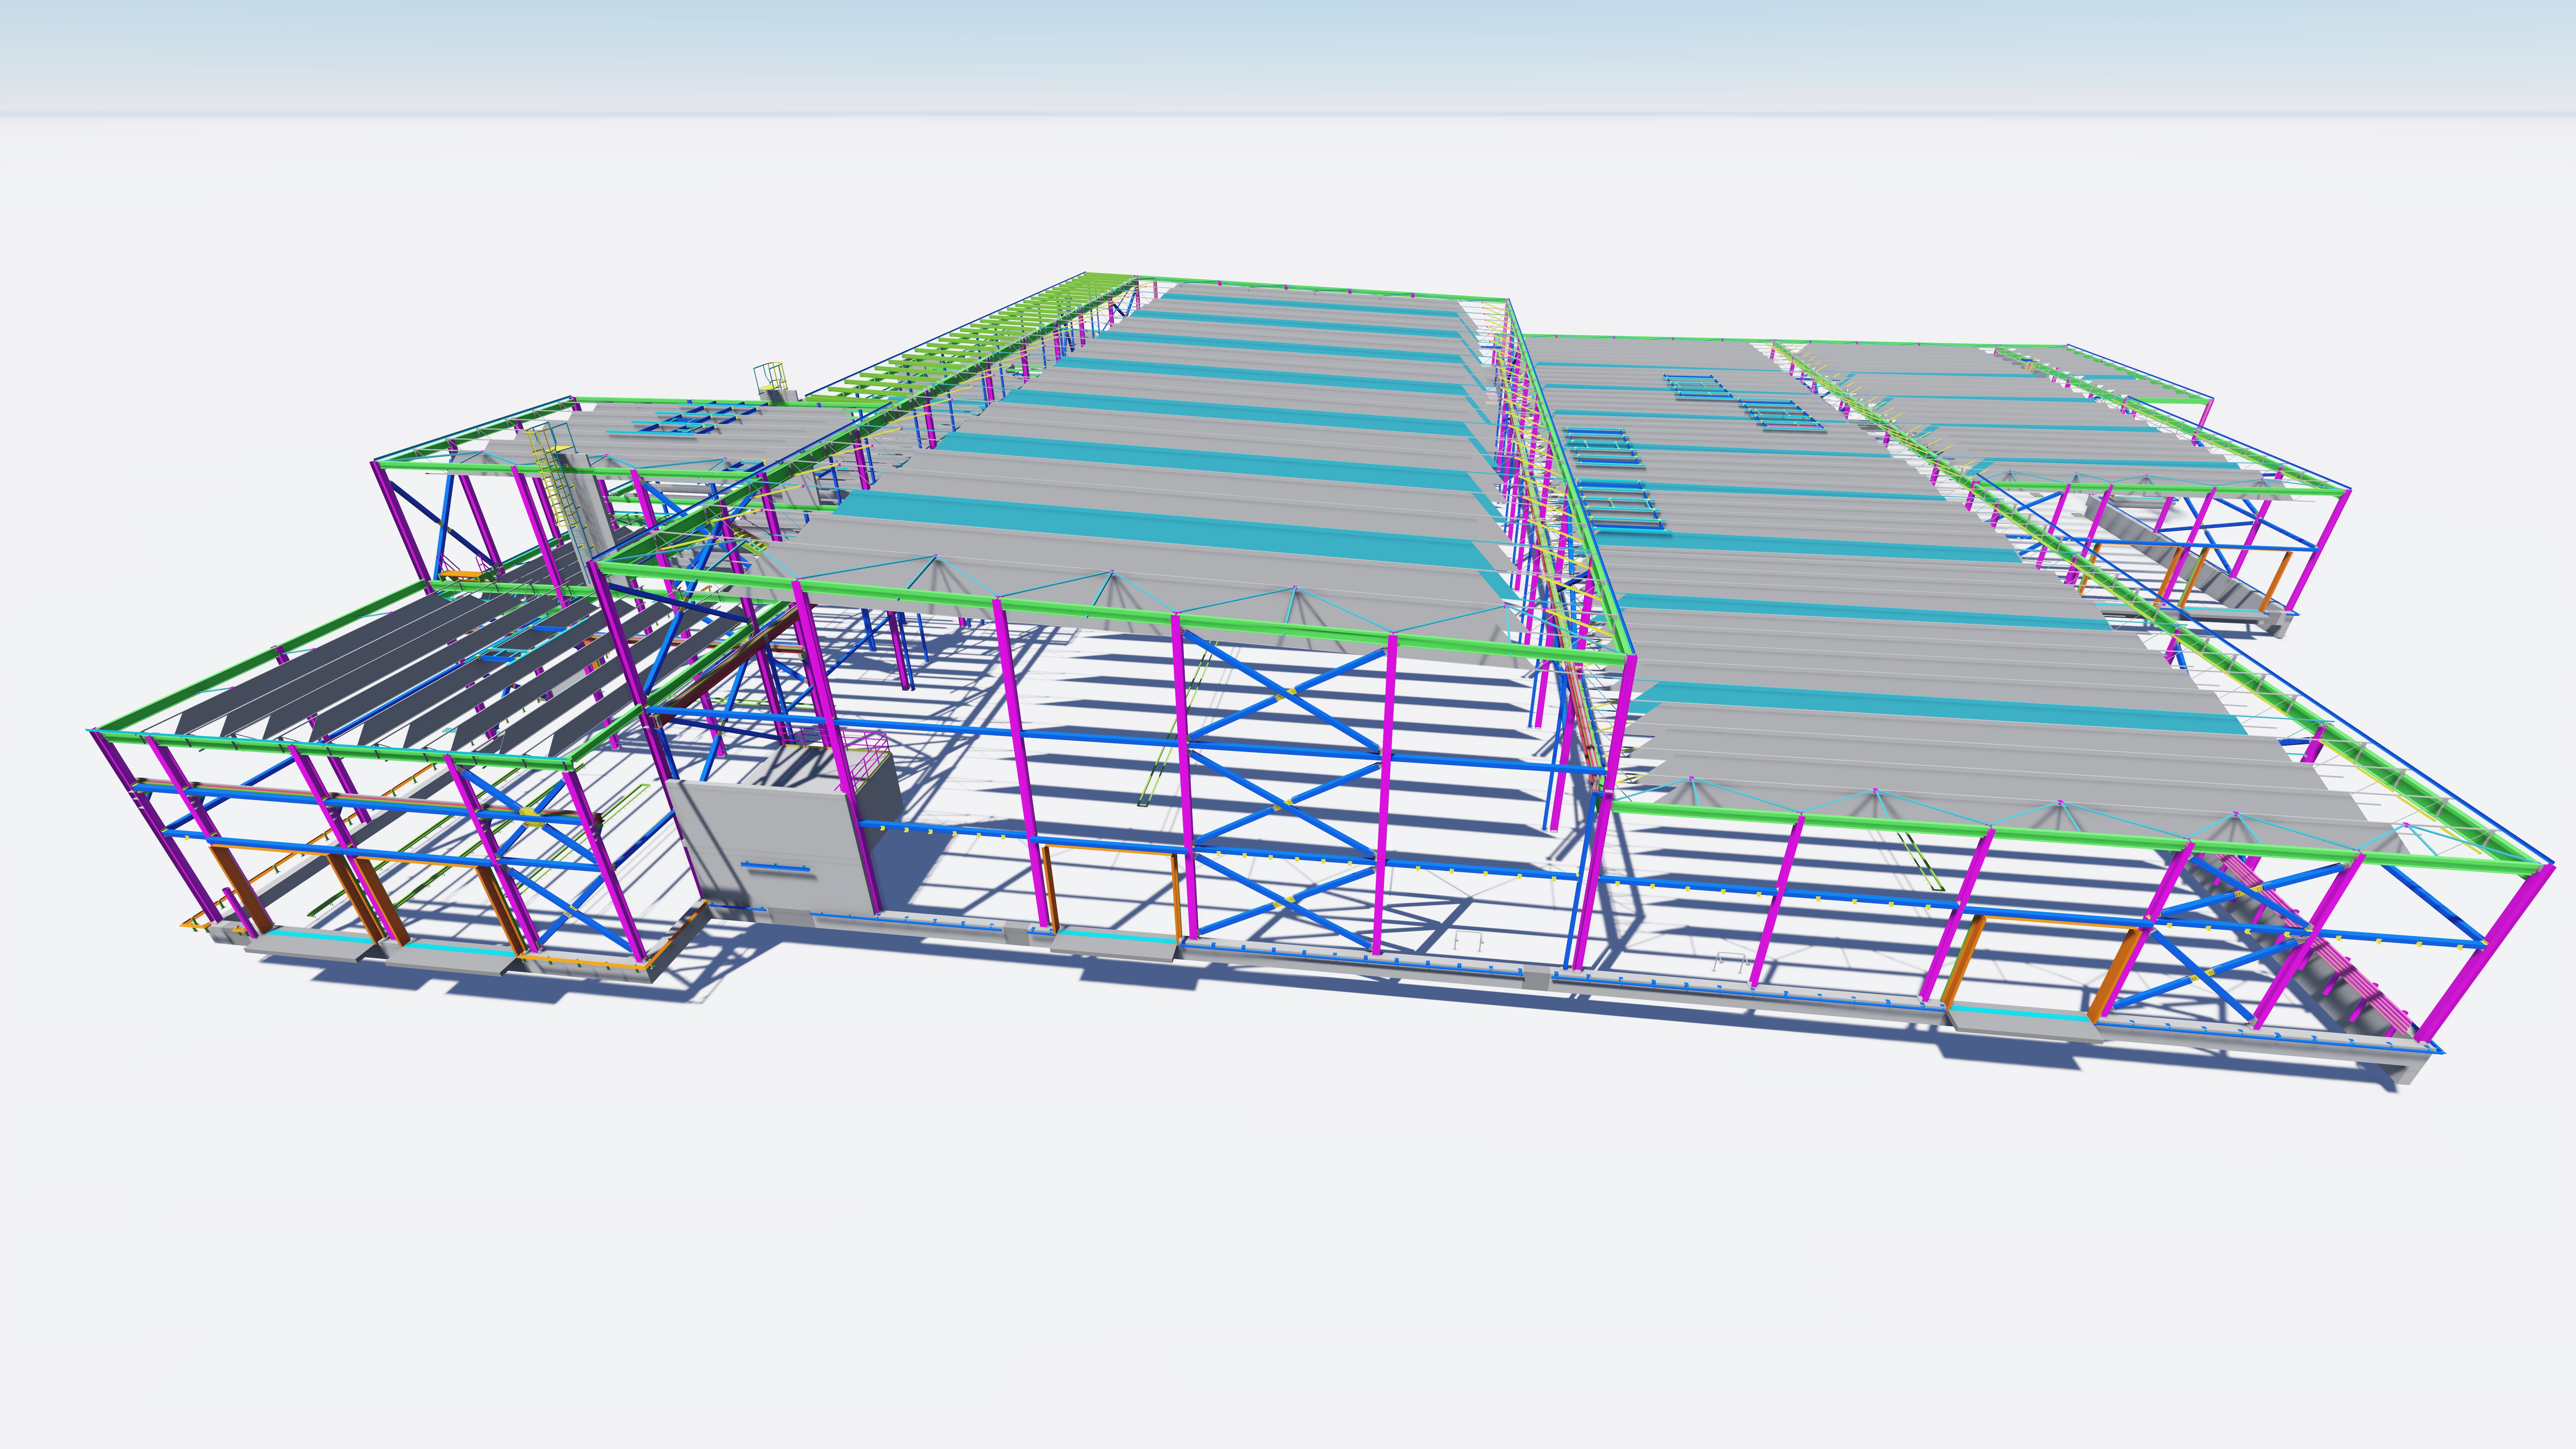This screenshot has height=1449, width=2576.
Task: Select the gray concrete wall block
Action: (775, 845)
